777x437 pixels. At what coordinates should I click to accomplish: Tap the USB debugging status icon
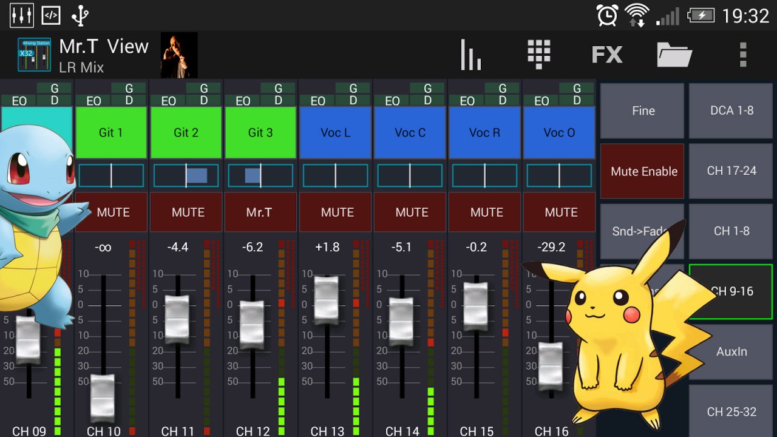point(51,16)
